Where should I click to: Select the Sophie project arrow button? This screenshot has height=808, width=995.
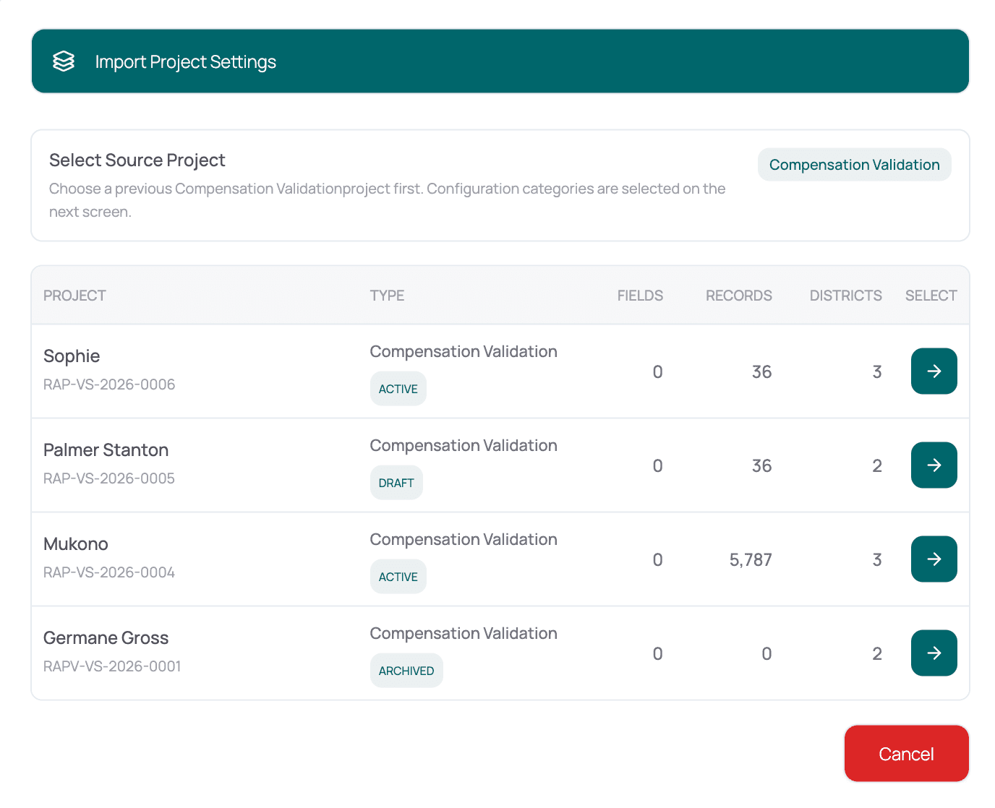pos(934,371)
